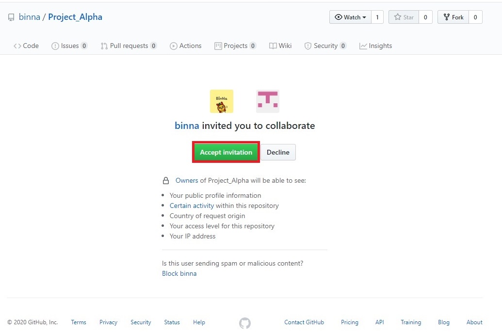Open the Wiki tab
Viewport: 502px width, 332px height.
coord(280,46)
